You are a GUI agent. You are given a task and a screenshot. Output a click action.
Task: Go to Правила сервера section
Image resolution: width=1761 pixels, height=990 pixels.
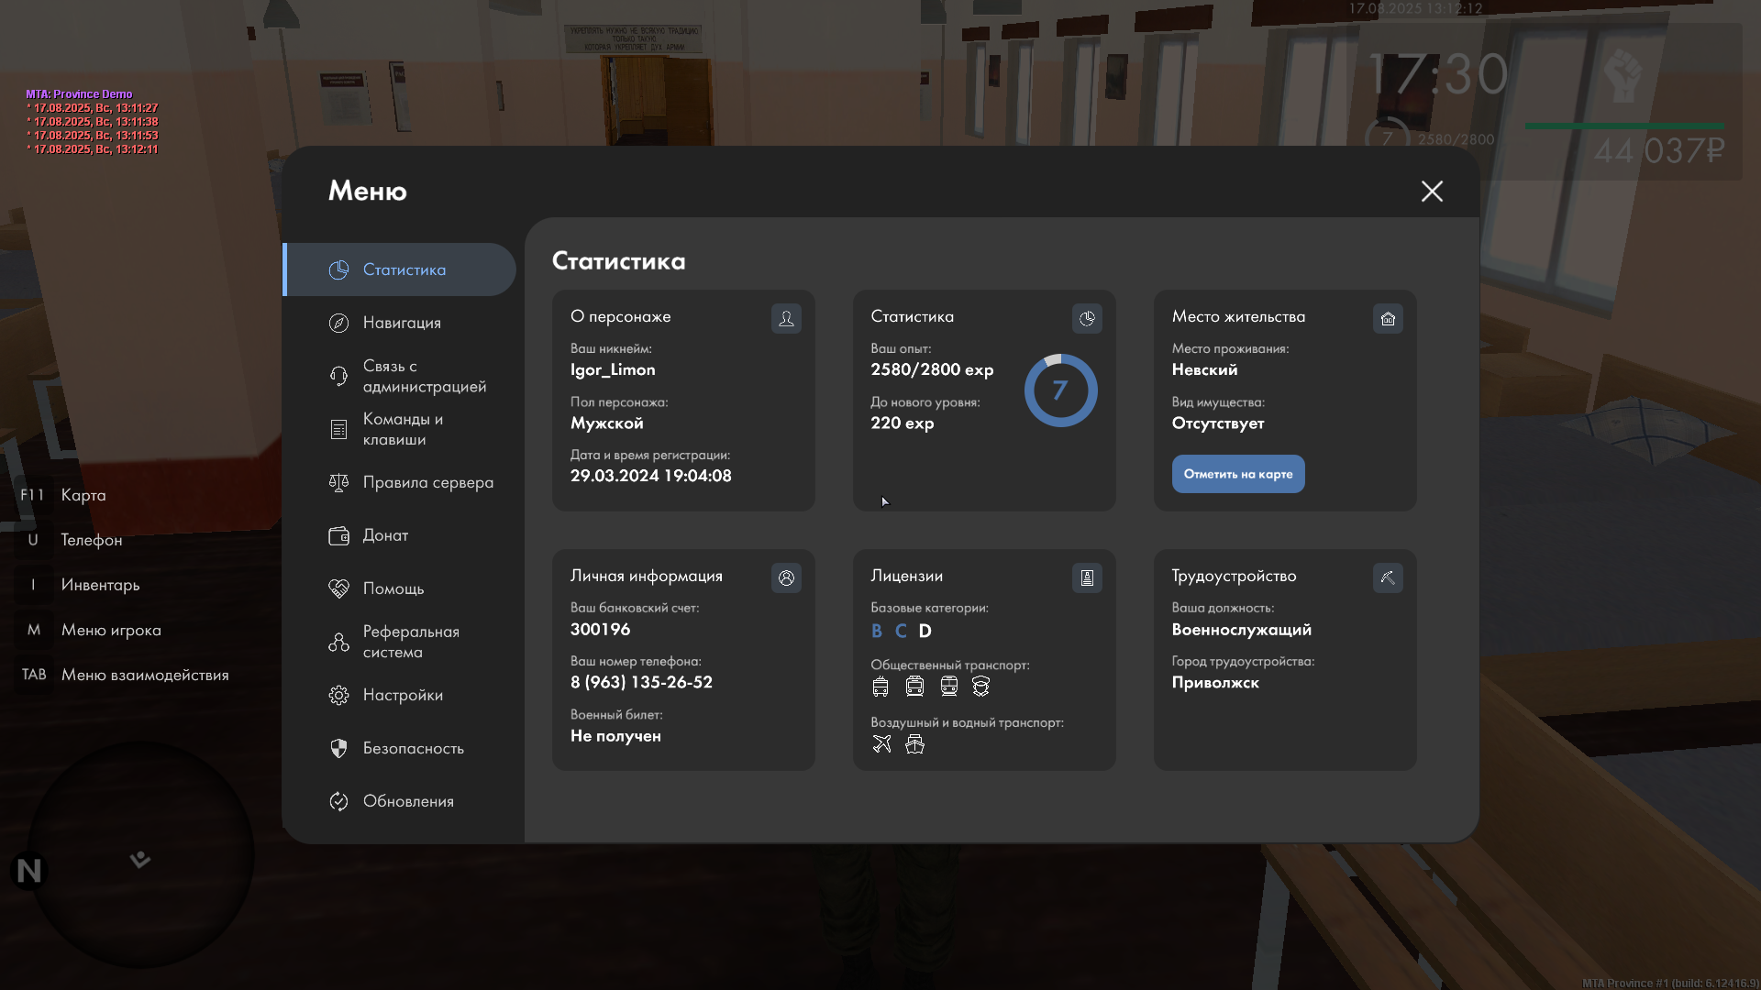(x=427, y=482)
